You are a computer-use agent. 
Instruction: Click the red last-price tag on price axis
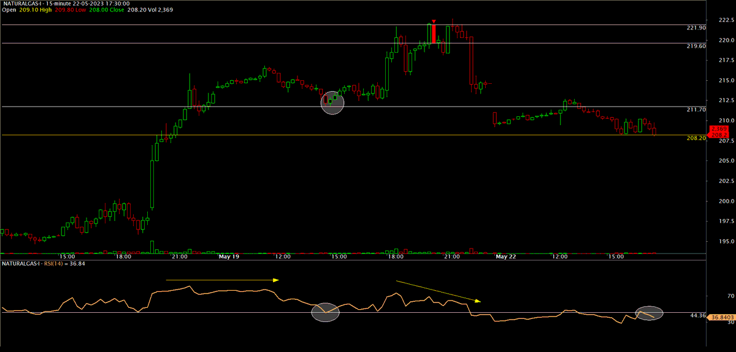[x=718, y=132]
